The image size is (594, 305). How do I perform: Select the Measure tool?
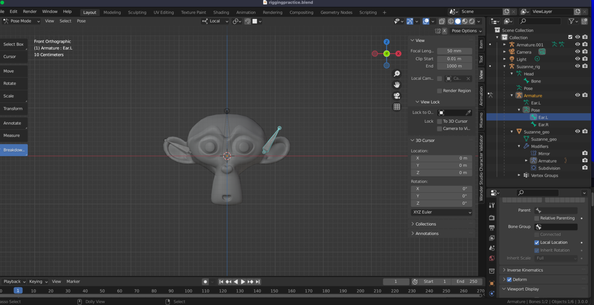[13, 135]
